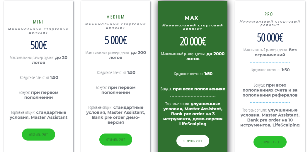Click 'до 20 лотов' deal size text
Screen dimensions: 308x152
pyautogui.click(x=50, y=60)
